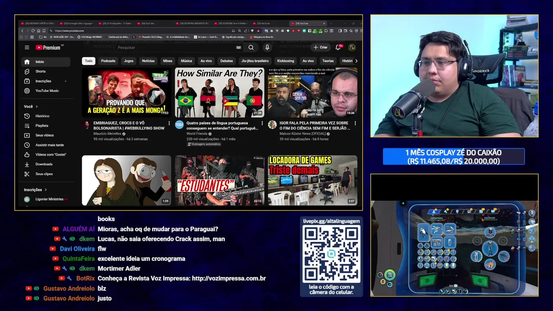The height and width of the screenshot is (311, 553).
Task: Play the How Similar Are They thumbnail
Action: pos(219,92)
